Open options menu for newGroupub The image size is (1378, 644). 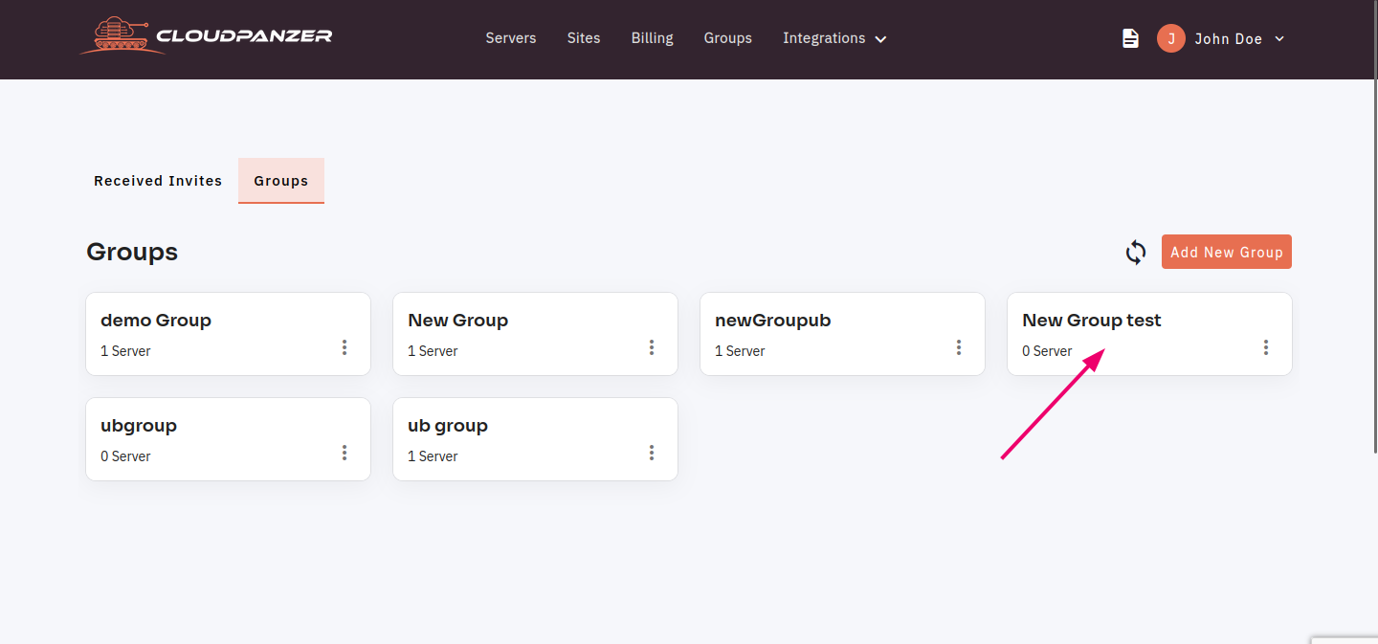click(x=959, y=347)
